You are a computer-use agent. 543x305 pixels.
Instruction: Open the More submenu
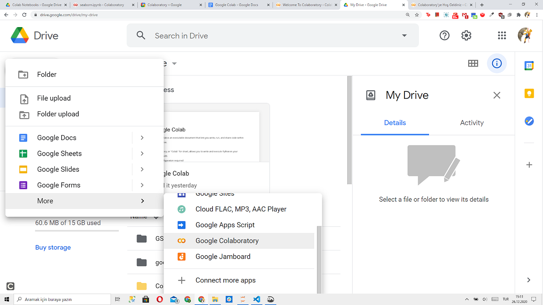85,201
